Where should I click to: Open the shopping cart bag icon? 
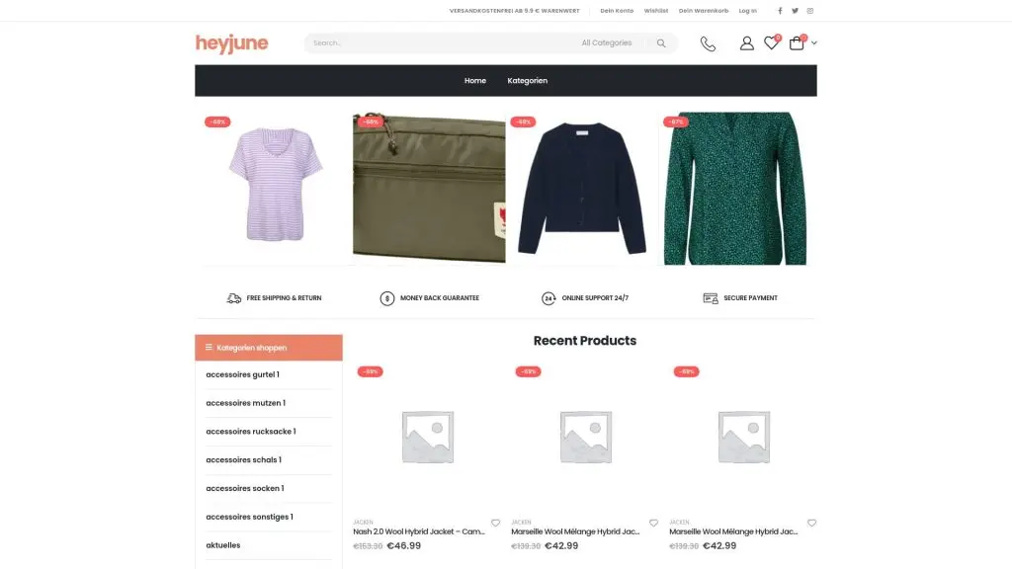pos(797,43)
